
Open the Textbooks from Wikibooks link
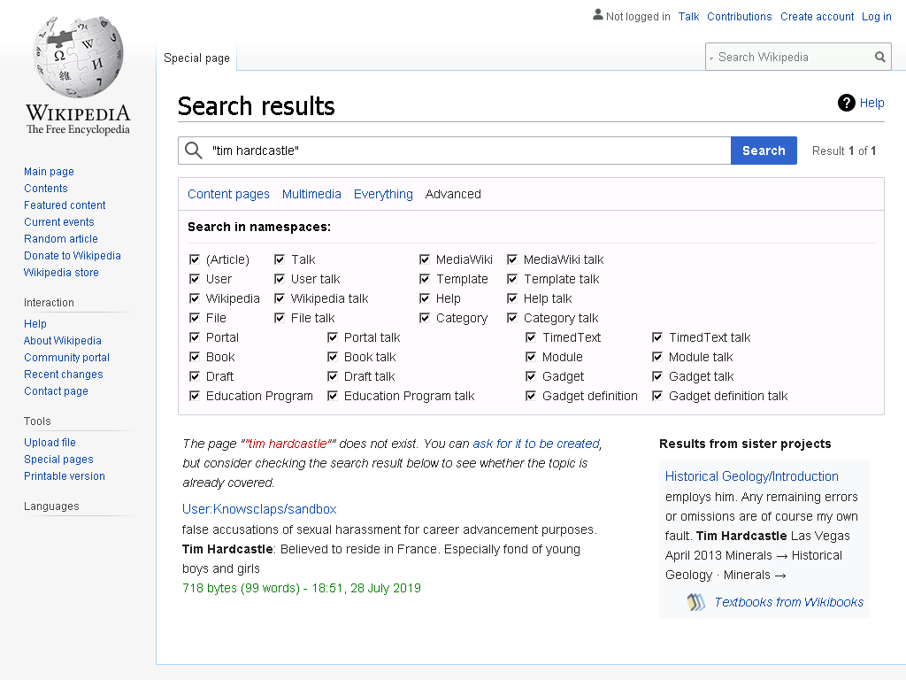tap(788, 602)
